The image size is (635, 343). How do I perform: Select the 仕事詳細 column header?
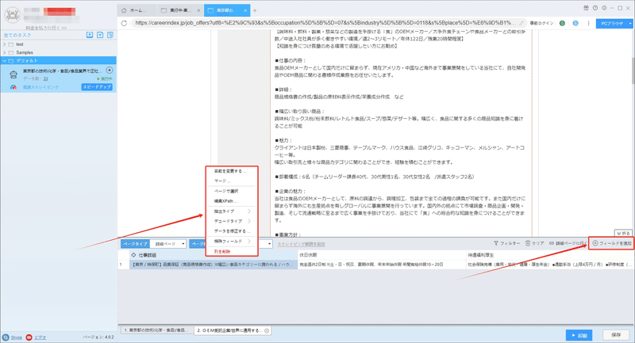[x=214, y=255]
